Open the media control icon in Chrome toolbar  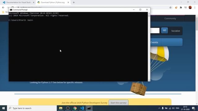tap(185, 7)
